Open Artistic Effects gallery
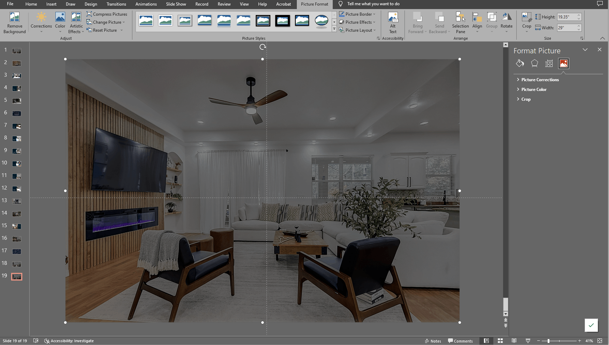 tap(76, 23)
